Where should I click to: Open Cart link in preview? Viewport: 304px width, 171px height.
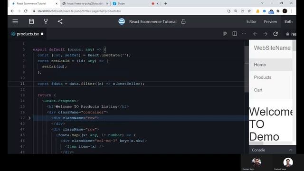point(258,90)
